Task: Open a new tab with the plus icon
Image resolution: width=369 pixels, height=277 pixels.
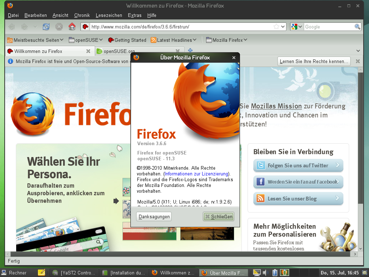Action: (190, 50)
